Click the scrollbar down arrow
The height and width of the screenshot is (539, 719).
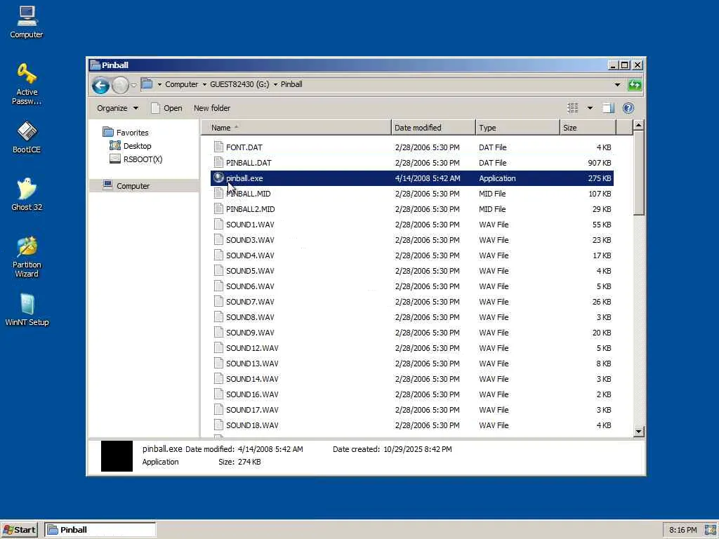point(638,432)
